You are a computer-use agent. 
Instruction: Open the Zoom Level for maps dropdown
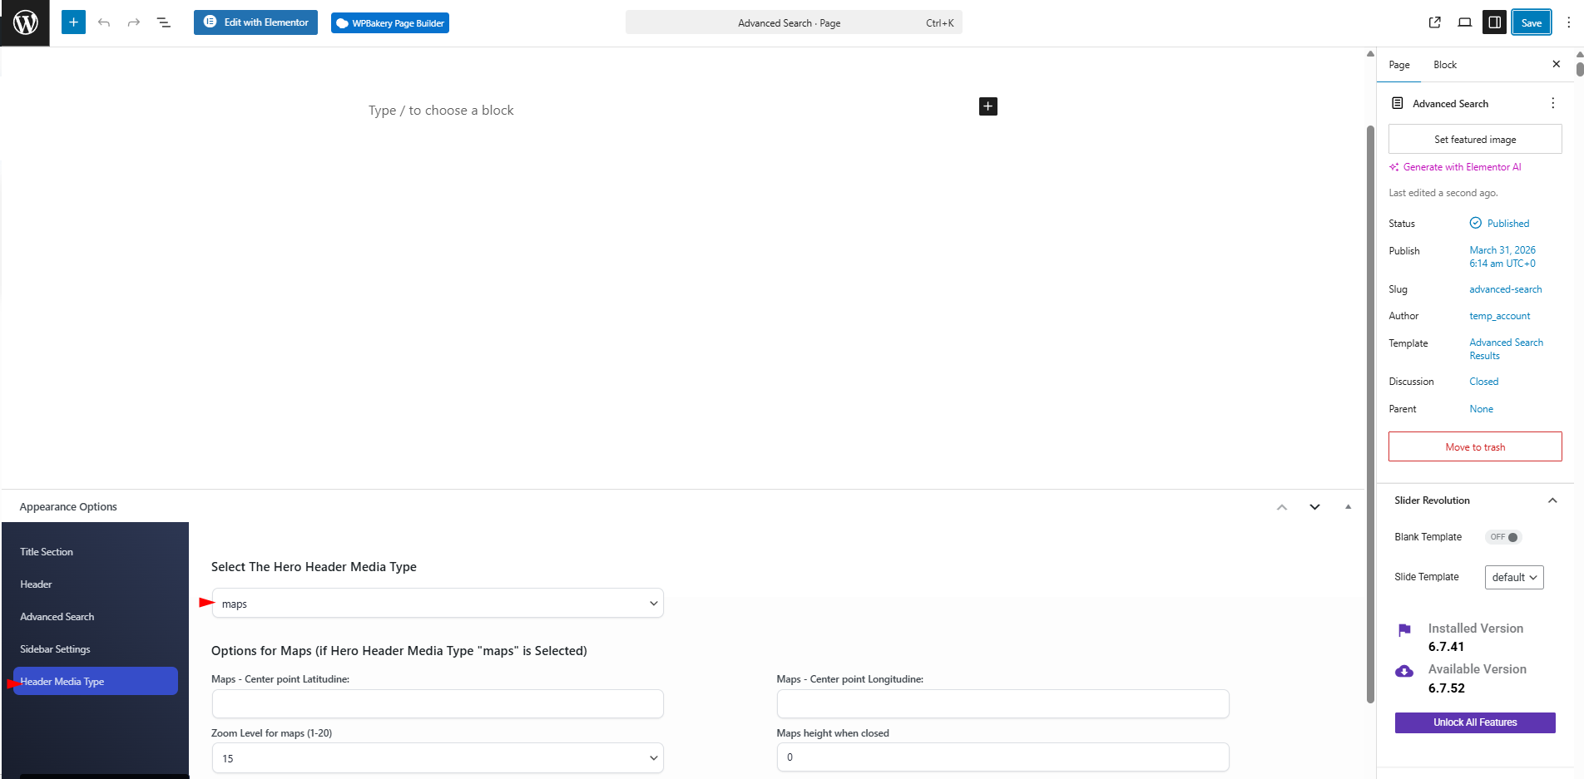click(438, 758)
